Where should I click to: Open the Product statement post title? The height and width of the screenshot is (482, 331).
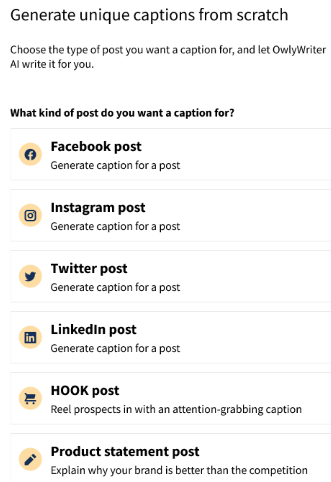pos(125,451)
